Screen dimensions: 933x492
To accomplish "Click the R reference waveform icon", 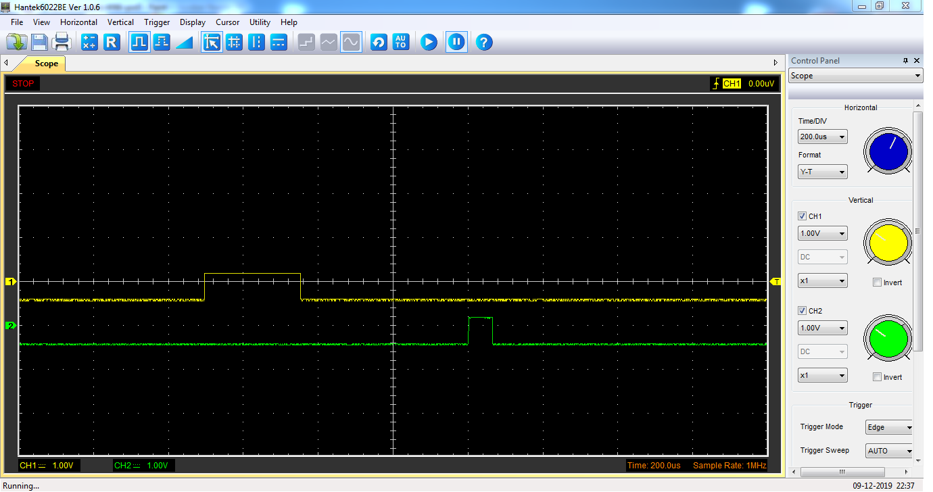I will coord(112,43).
